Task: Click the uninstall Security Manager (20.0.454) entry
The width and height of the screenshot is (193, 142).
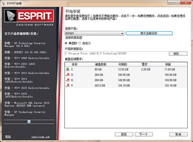Action: (x=25, y=45)
